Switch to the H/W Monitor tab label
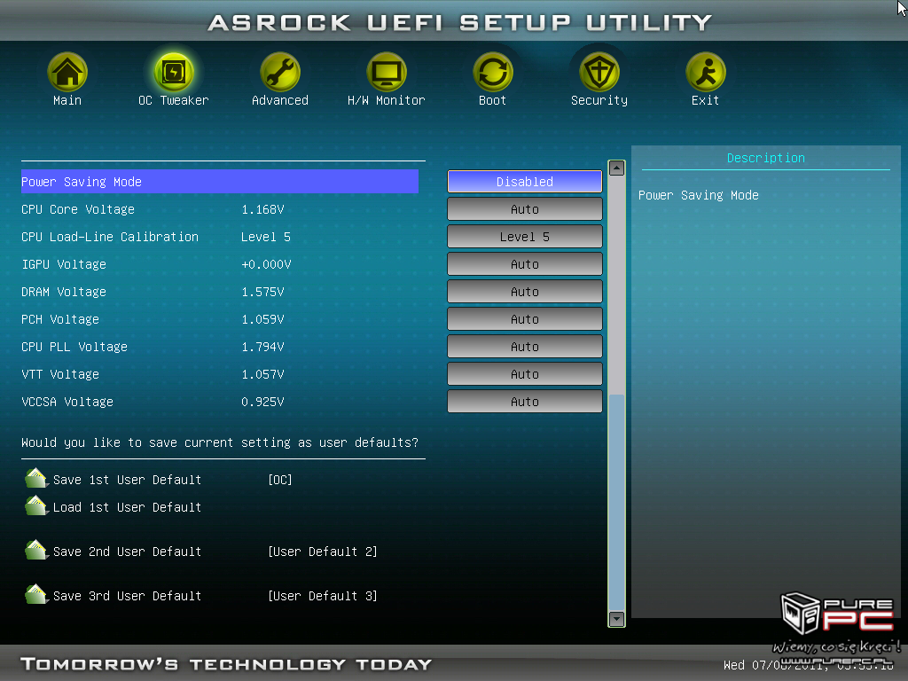Viewport: 908px width, 681px height. (x=387, y=101)
